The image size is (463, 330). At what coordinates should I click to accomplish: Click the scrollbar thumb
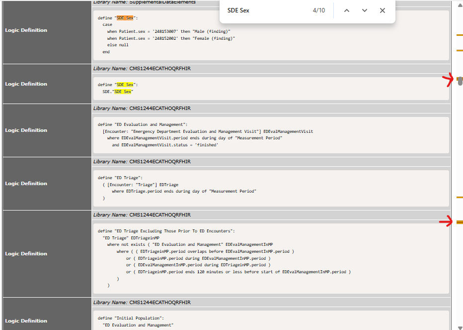(460, 81)
